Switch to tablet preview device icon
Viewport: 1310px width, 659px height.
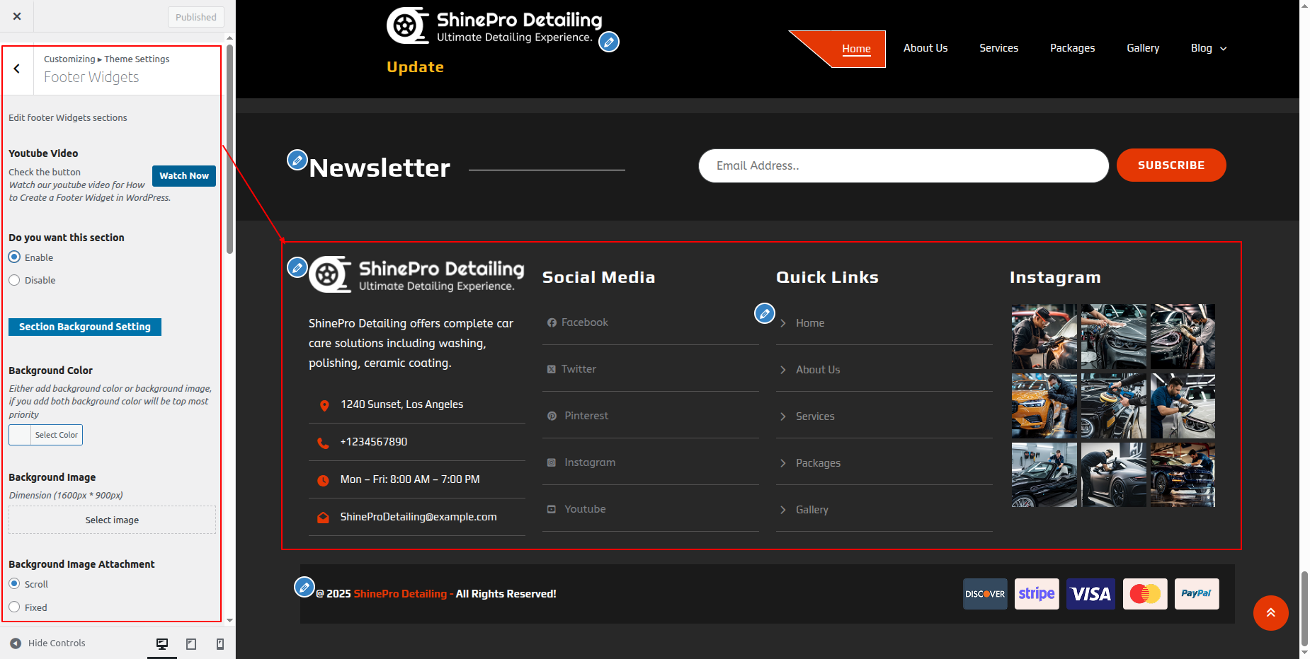click(191, 643)
